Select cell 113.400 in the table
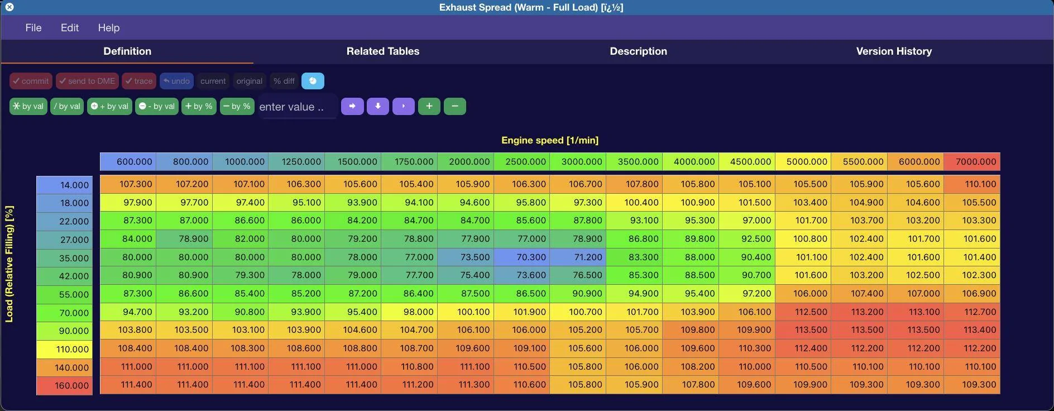Viewport: 1054px width, 411px height. click(x=972, y=329)
